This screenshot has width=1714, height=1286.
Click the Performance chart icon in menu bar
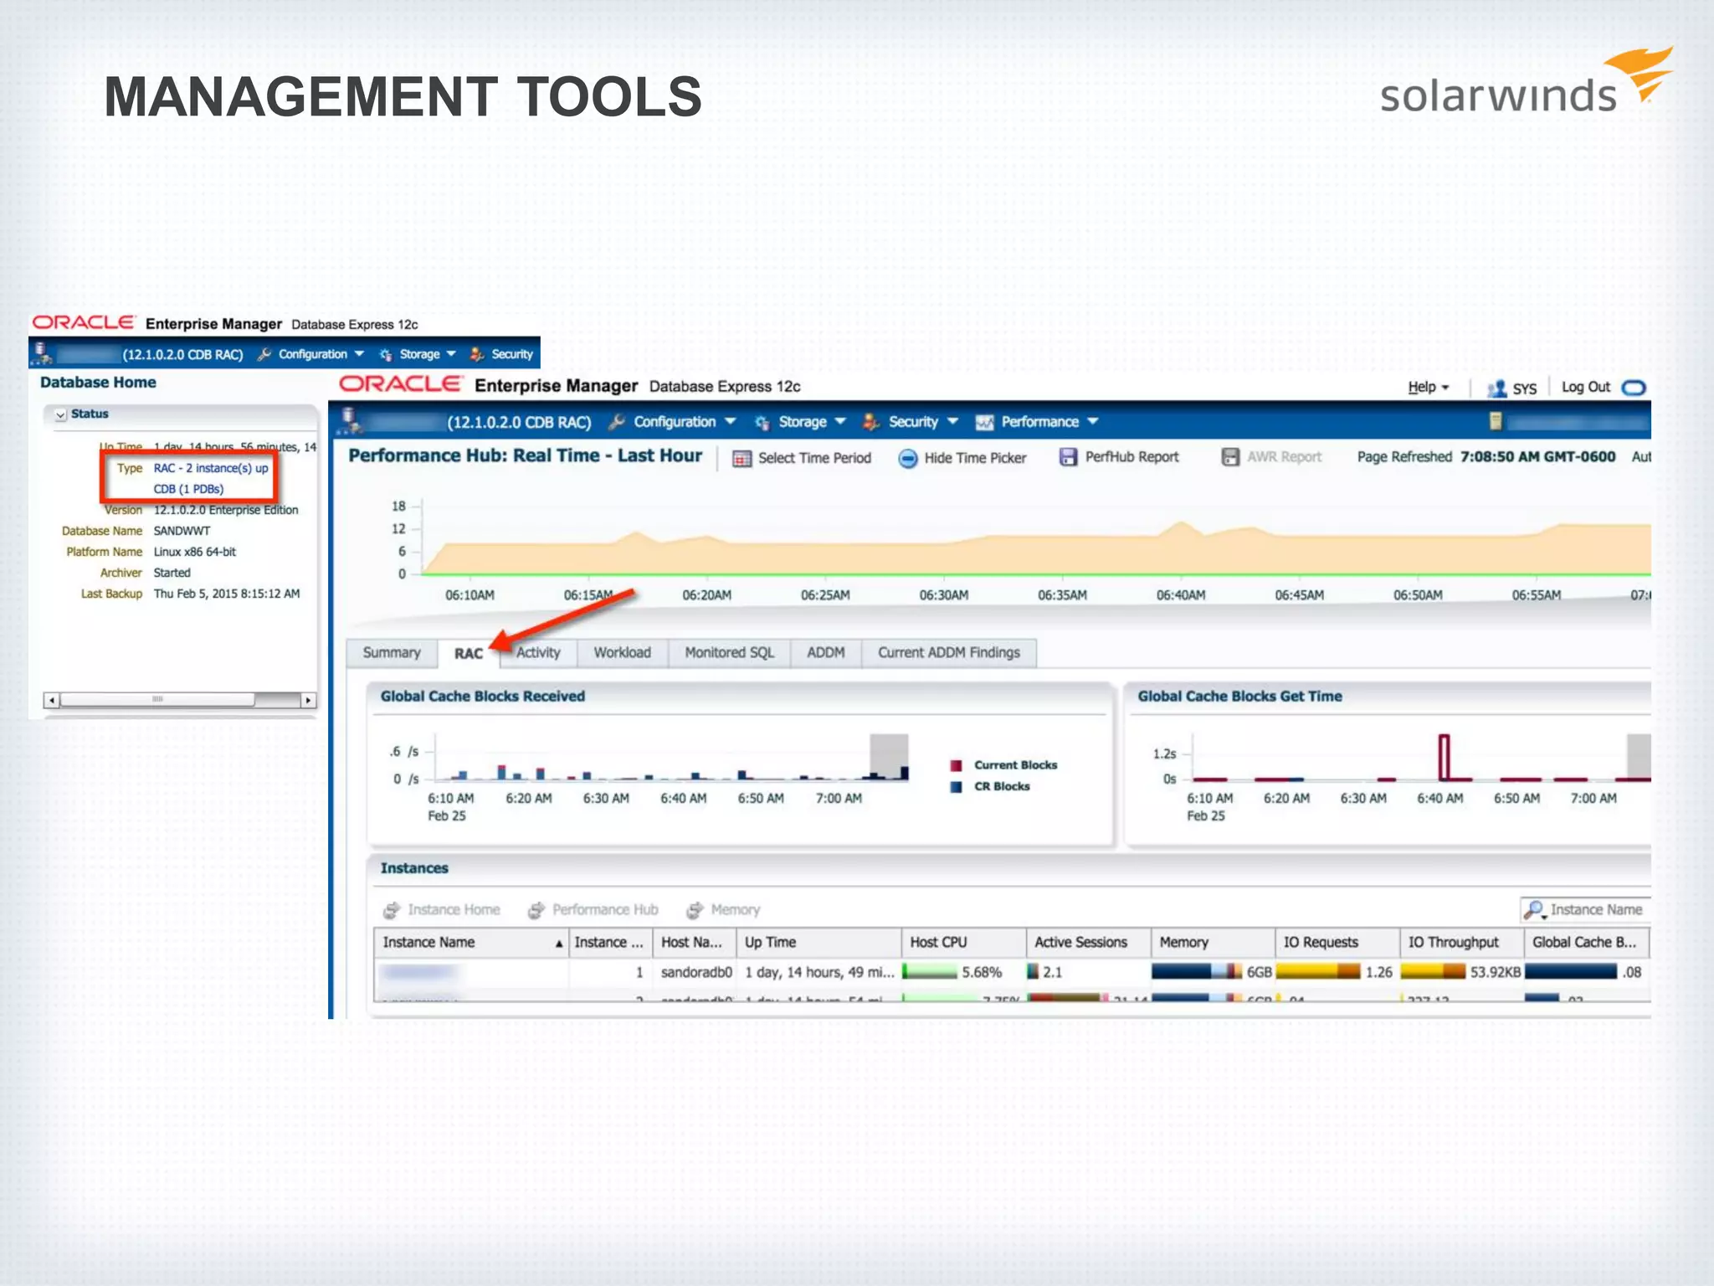[x=985, y=423]
